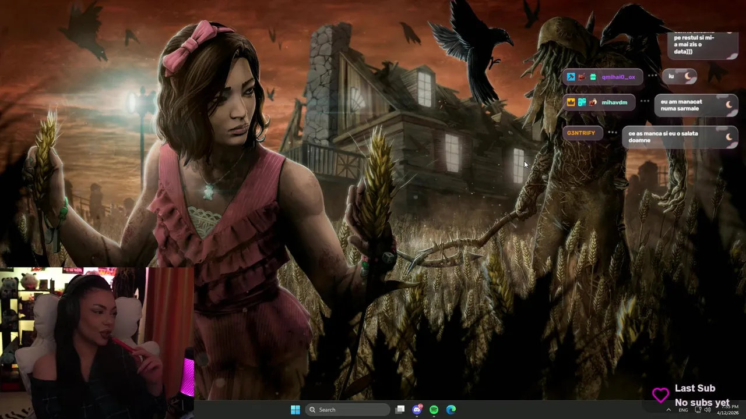
Task: Launch Microsoft Edge from the taskbar
Action: (451, 410)
